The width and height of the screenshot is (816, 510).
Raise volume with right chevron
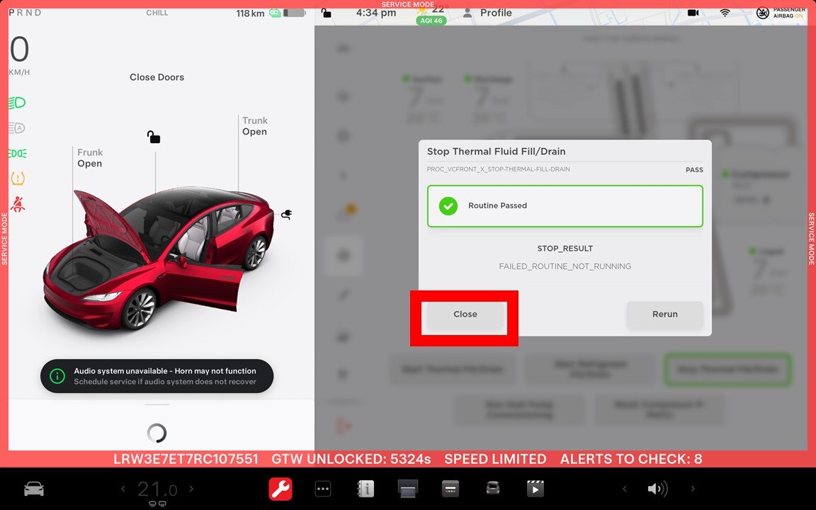[x=693, y=489]
